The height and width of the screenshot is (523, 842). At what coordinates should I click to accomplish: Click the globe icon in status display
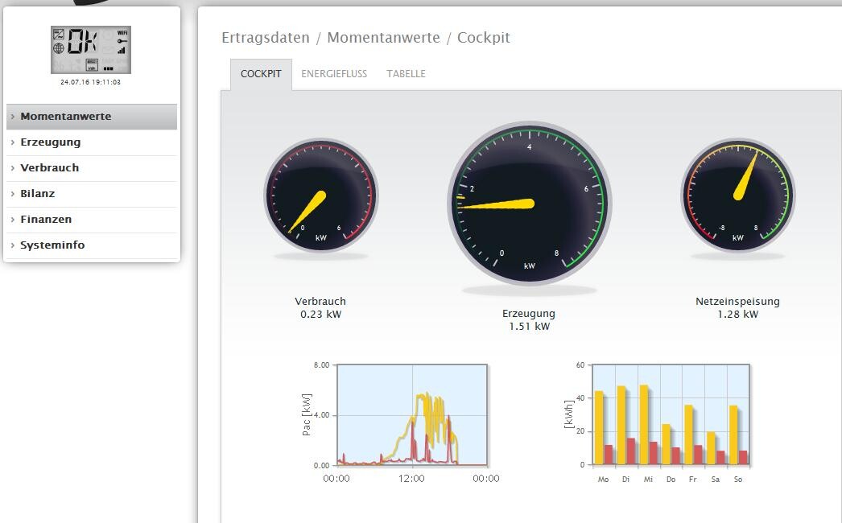[59, 48]
